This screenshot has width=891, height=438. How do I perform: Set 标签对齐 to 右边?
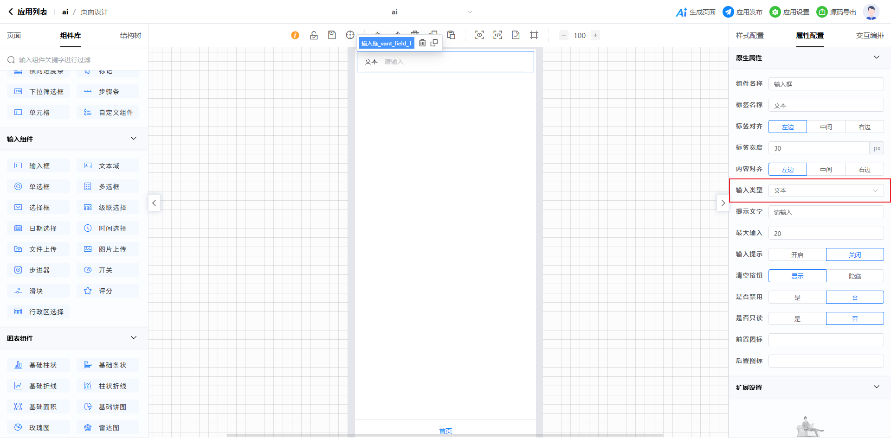point(864,127)
